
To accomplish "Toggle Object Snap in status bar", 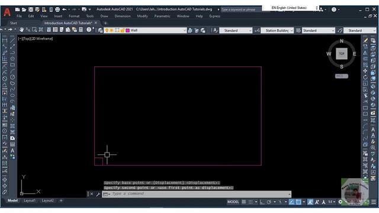I will 298,202.
